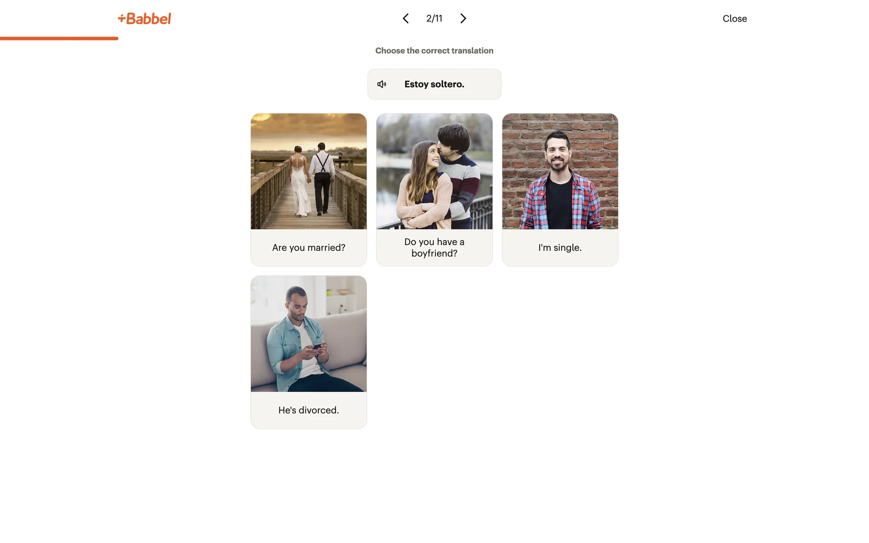Click the orange lesson progress bar

[59, 38]
